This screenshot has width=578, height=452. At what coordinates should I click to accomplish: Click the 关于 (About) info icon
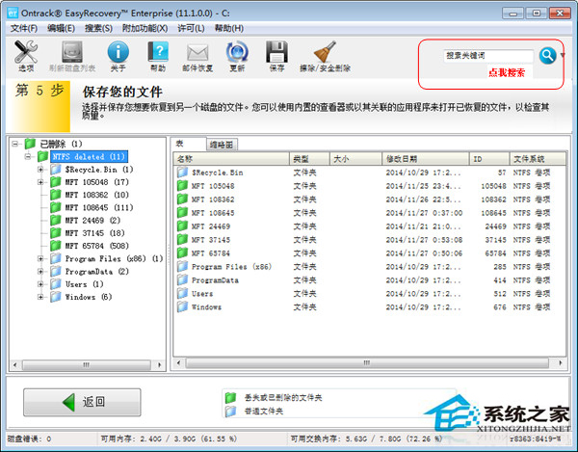click(118, 56)
